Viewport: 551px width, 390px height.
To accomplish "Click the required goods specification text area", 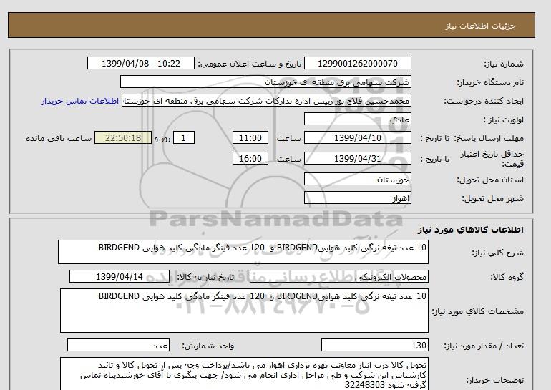I will click(x=244, y=311).
